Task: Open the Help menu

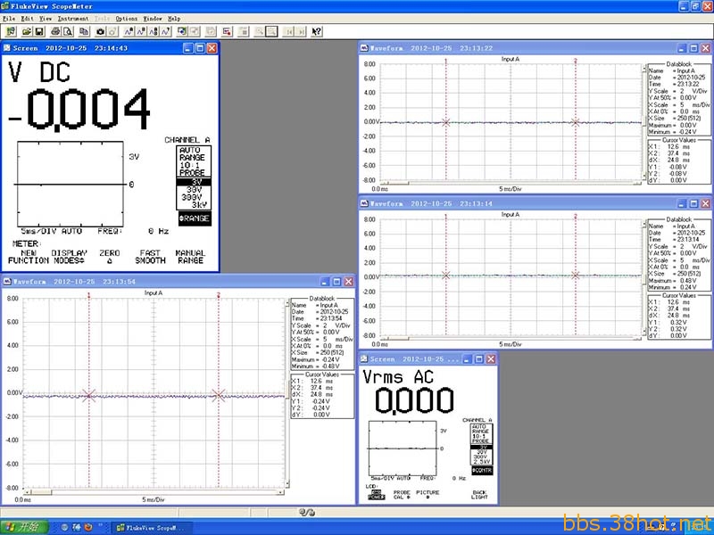Action: [x=174, y=19]
